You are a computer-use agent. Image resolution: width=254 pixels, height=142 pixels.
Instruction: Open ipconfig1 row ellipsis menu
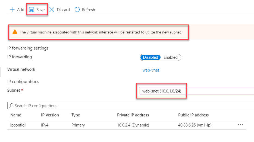pos(240,125)
